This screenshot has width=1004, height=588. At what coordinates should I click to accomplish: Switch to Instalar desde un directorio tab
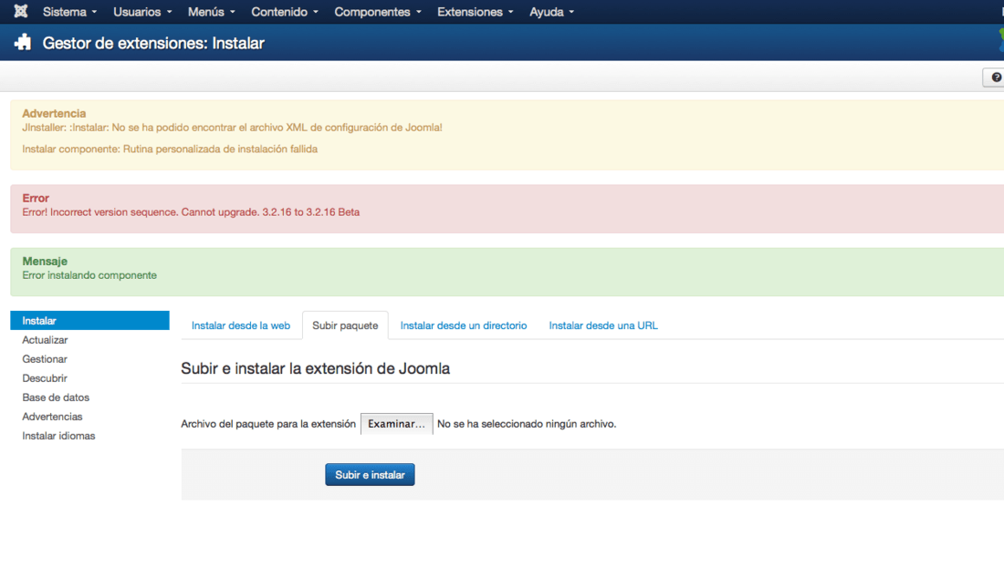pyautogui.click(x=464, y=325)
